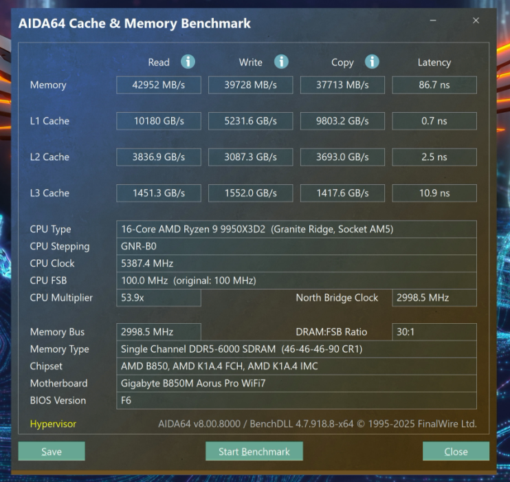Click the Memory row label

tap(48, 85)
